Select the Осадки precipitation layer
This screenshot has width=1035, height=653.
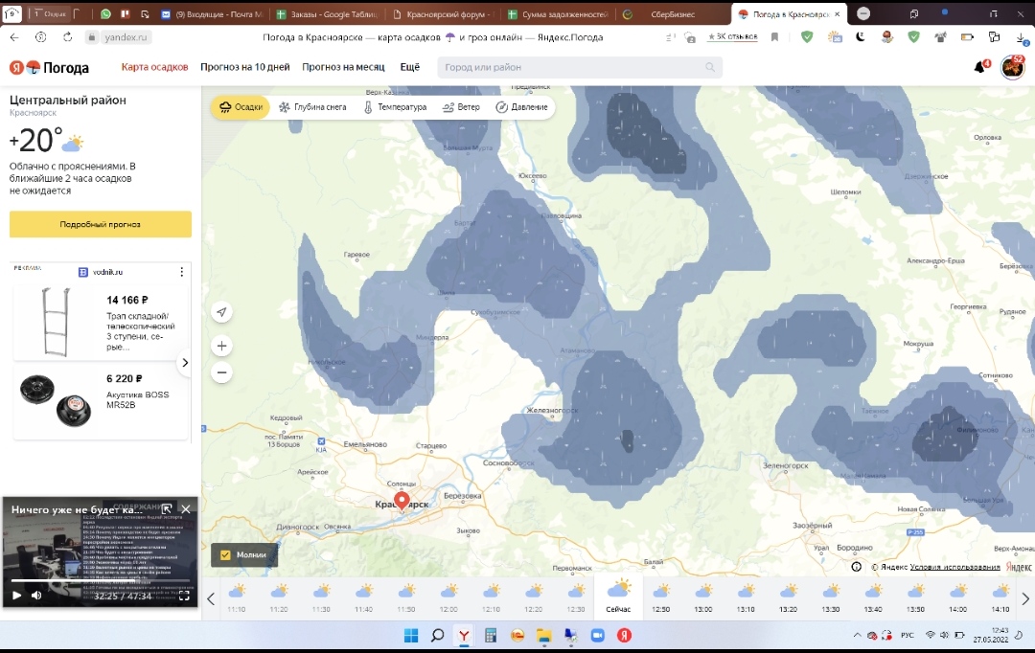tap(241, 107)
